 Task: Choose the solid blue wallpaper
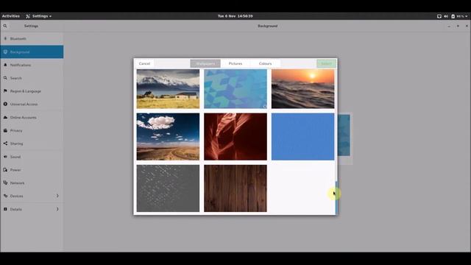[x=302, y=137]
